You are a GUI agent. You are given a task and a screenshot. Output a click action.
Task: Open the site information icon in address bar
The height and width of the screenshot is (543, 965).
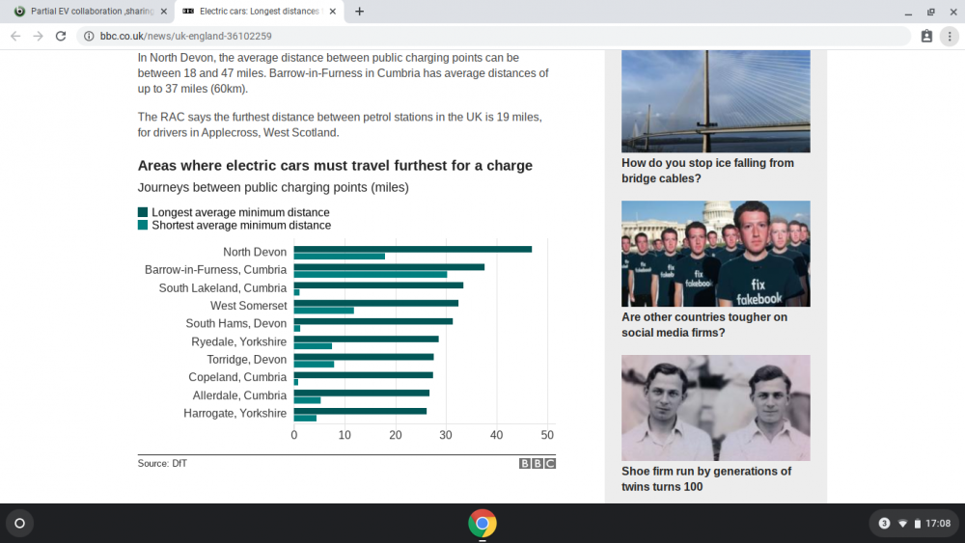[x=89, y=37]
